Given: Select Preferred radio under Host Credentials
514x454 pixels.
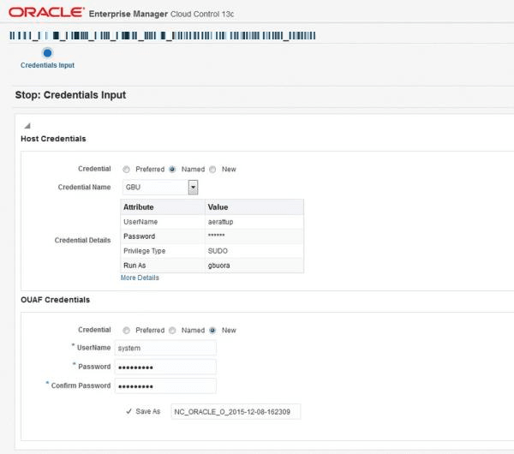Looking at the screenshot, I should pyautogui.click(x=126, y=170).
